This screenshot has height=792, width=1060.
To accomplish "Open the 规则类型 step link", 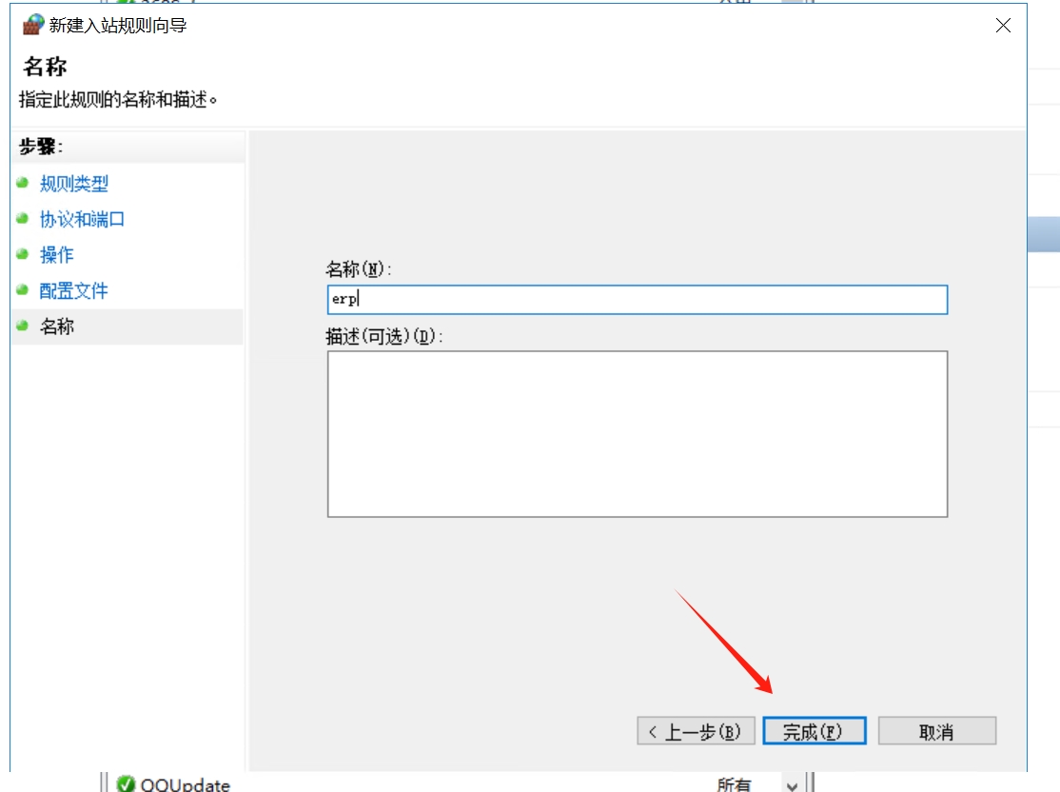I will [74, 184].
